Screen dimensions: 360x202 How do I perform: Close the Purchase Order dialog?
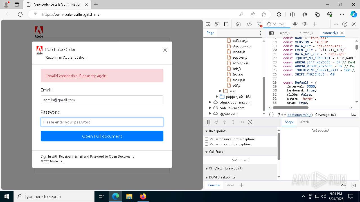click(x=165, y=50)
